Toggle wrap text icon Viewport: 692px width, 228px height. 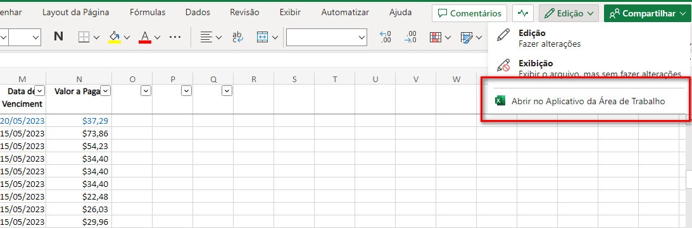pyautogui.click(x=238, y=37)
